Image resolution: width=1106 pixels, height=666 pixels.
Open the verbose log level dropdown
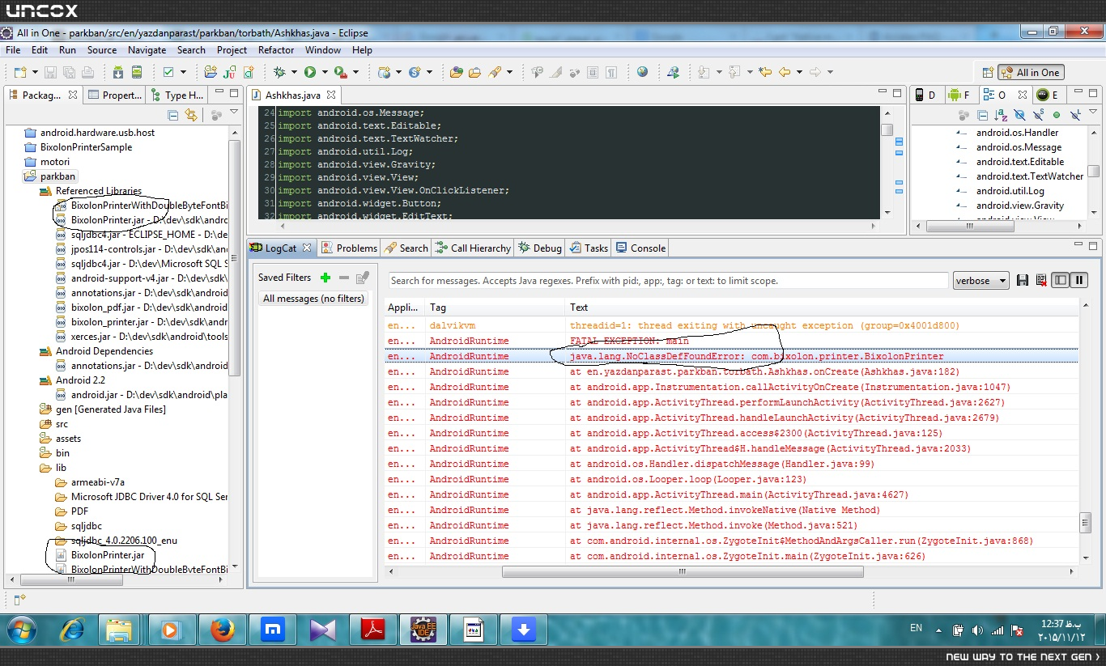(x=981, y=281)
